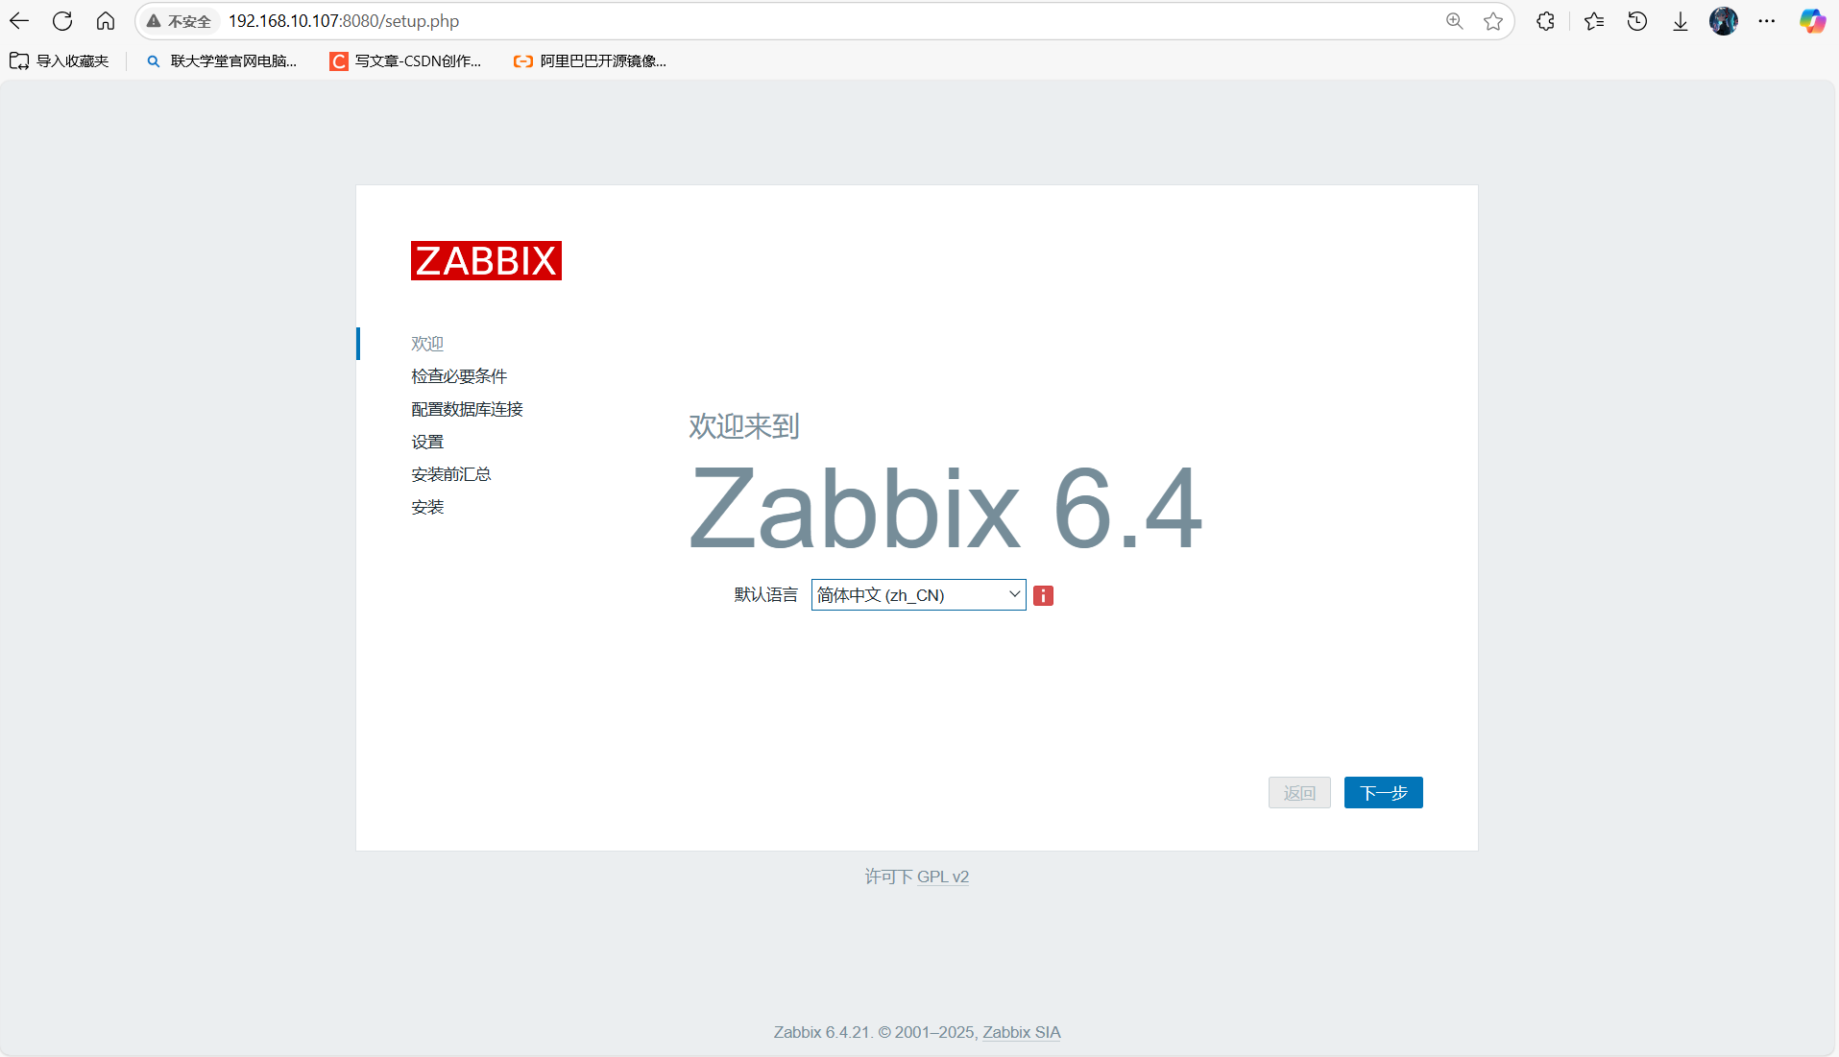Open 写文章-CSDN创作 bookmark
This screenshot has width=1839, height=1057.
(405, 61)
